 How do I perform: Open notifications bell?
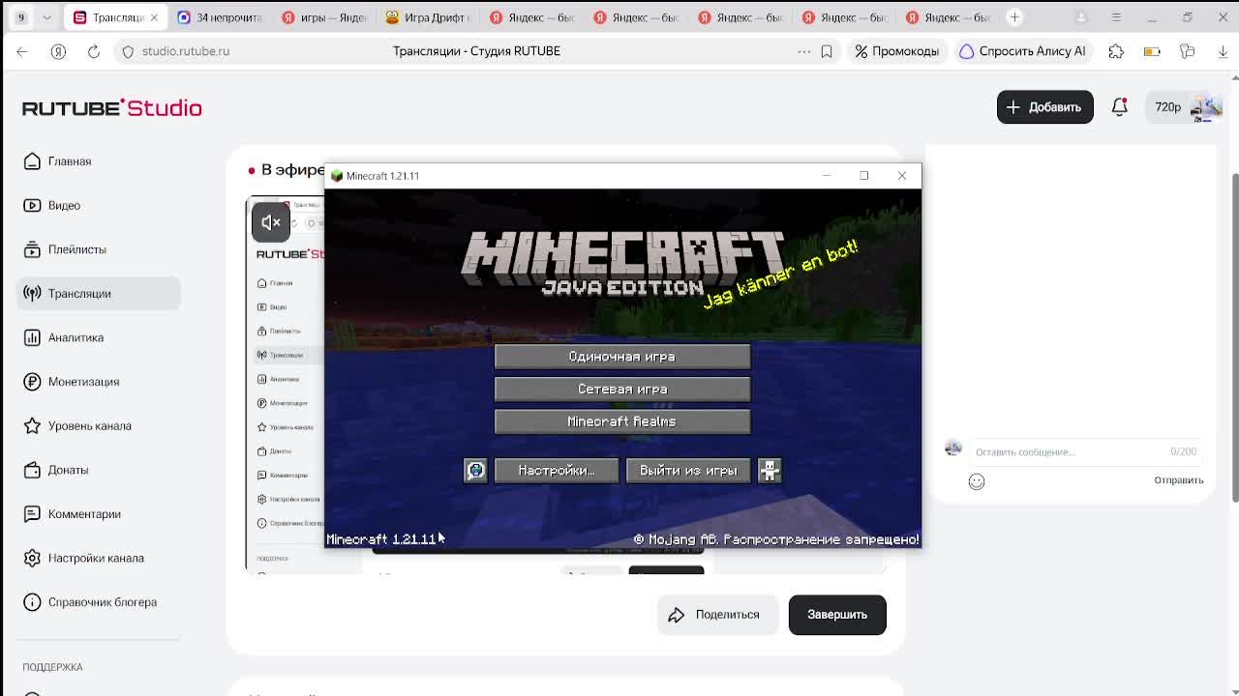(x=1119, y=107)
